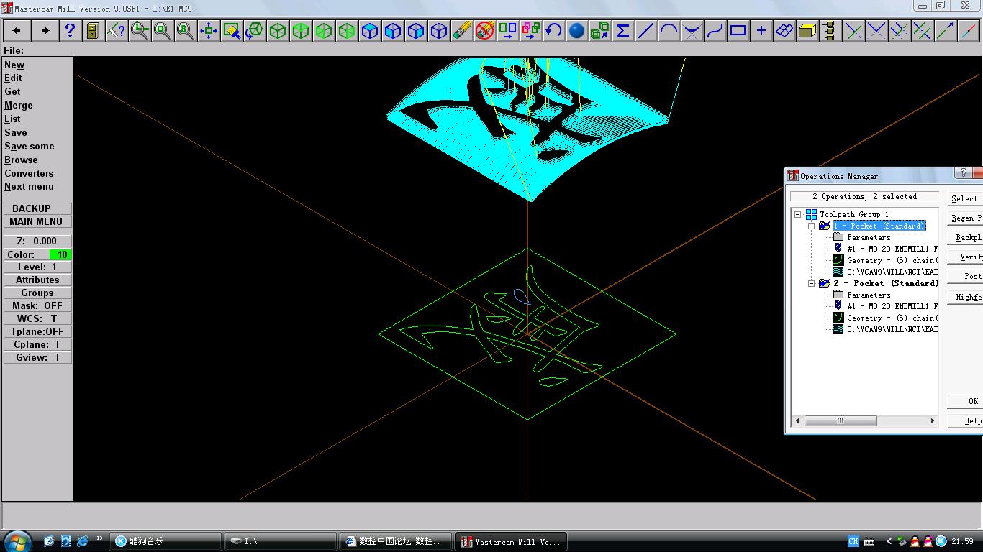Click the forward arrow toolbar button

point(45,31)
